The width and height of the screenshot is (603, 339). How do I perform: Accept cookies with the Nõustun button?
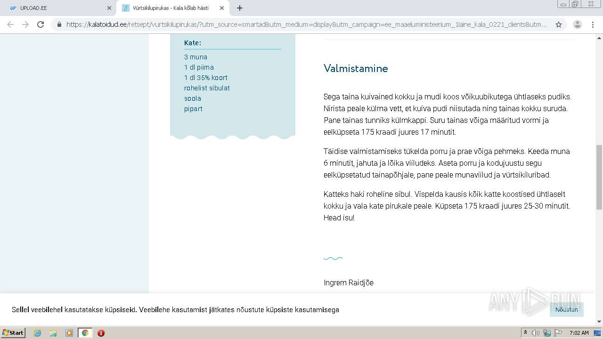(x=566, y=309)
